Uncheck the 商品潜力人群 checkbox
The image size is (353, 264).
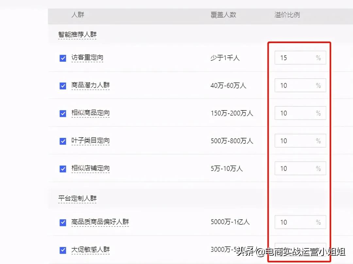(63, 85)
